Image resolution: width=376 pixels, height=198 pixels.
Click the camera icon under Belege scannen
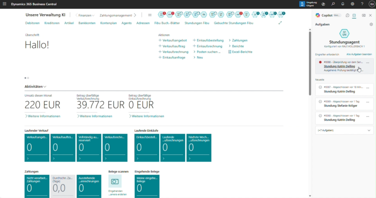pyautogui.click(x=115, y=182)
